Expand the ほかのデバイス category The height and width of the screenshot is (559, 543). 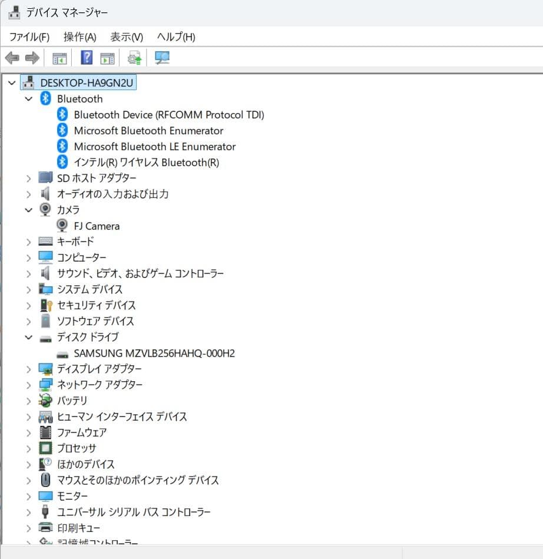click(28, 464)
